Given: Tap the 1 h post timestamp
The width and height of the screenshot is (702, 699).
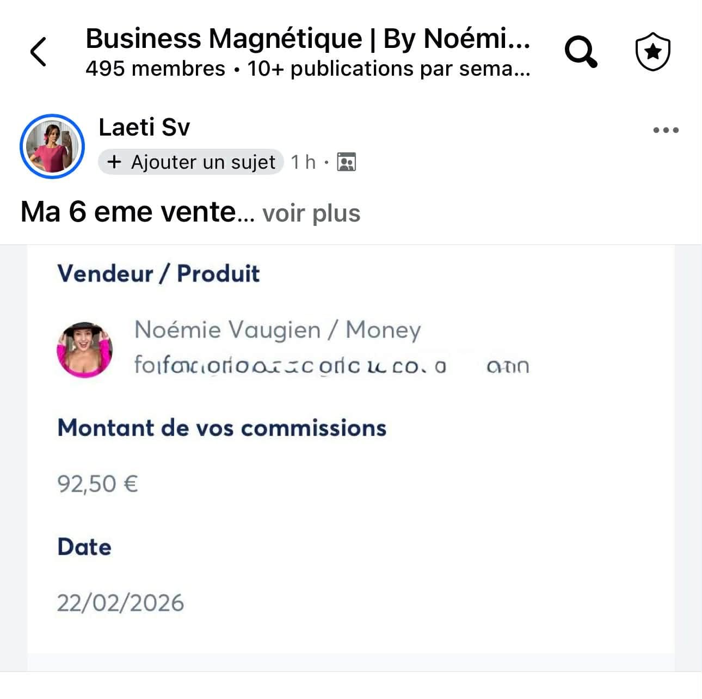Looking at the screenshot, I should point(303,162).
